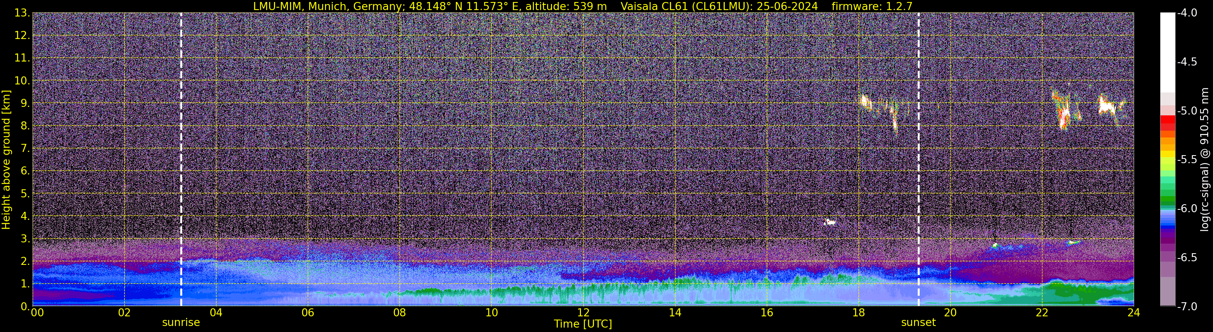Click the '08' time axis tick label
The image size is (1213, 332).
tap(400, 313)
